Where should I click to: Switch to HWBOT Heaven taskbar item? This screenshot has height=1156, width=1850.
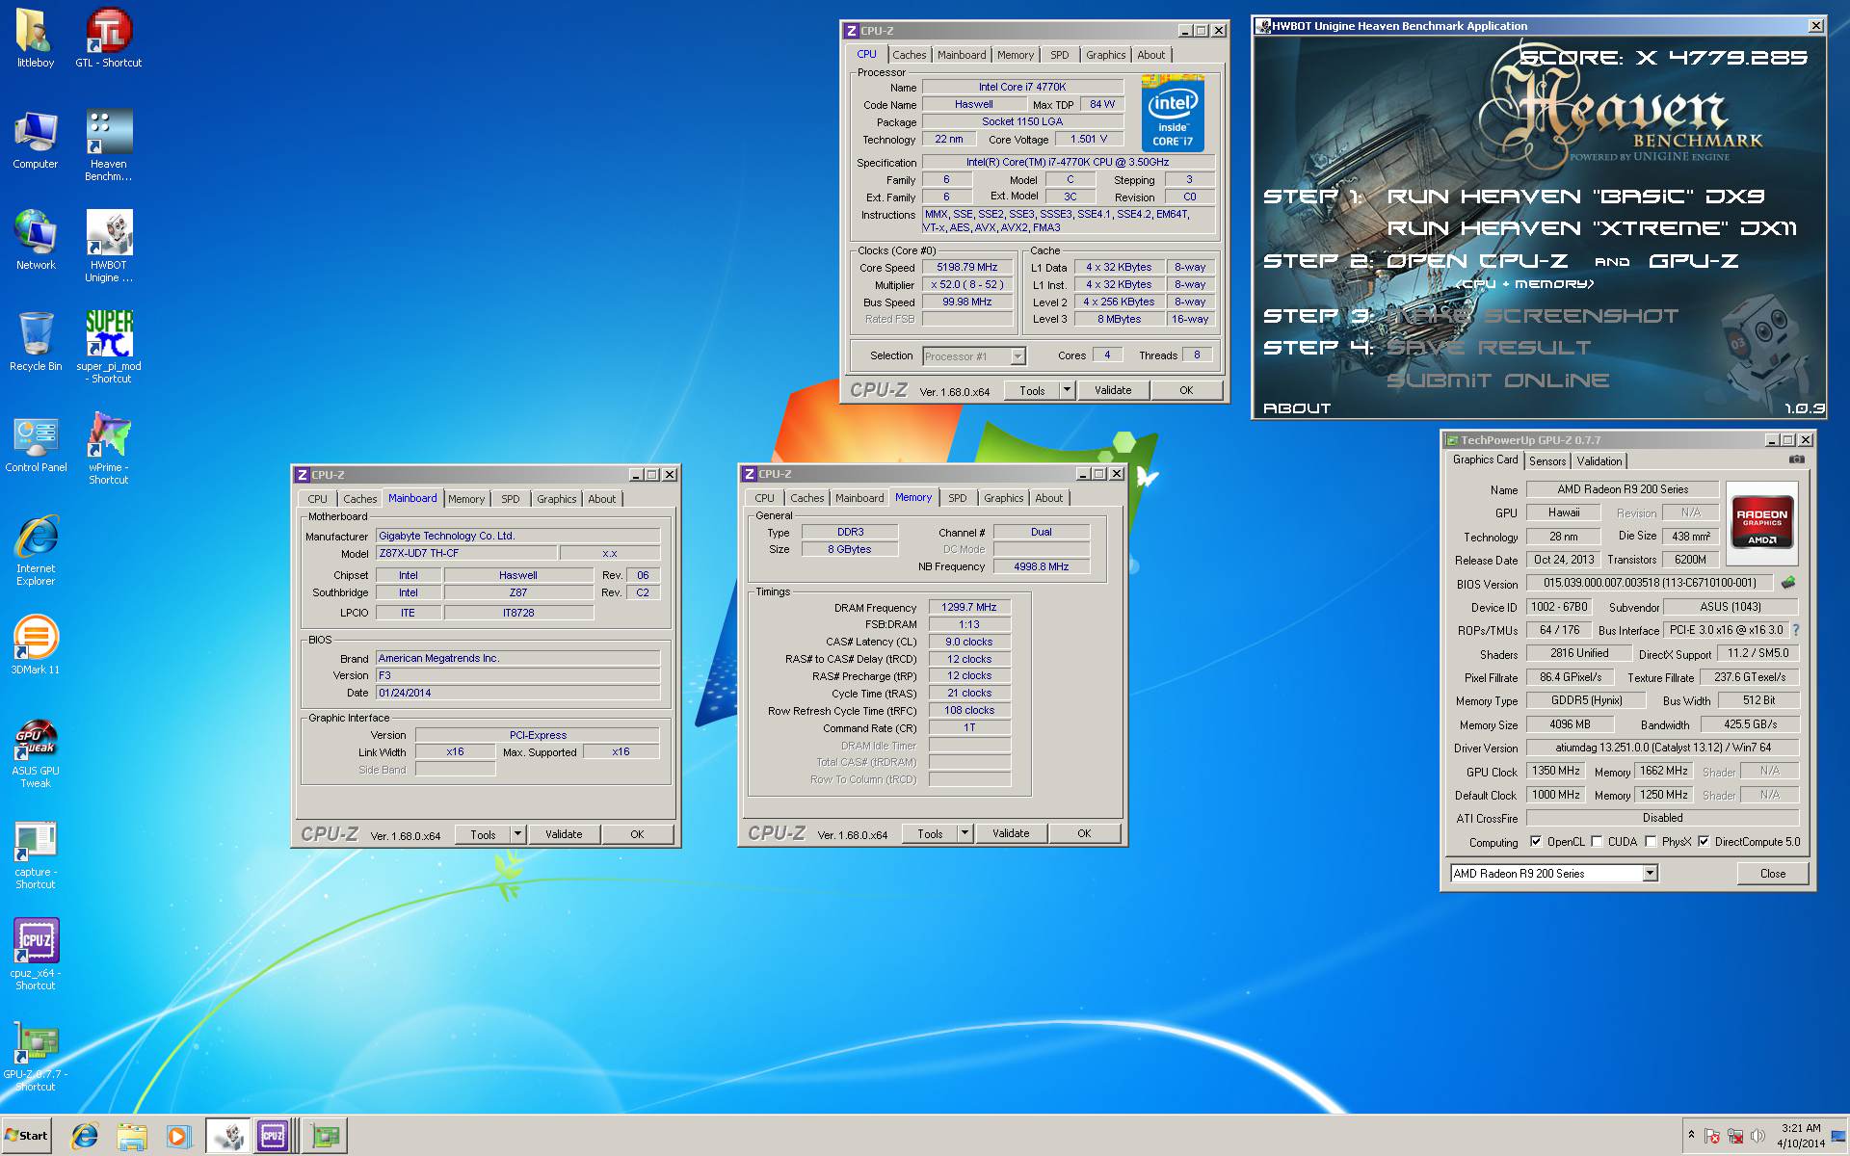coord(228,1136)
